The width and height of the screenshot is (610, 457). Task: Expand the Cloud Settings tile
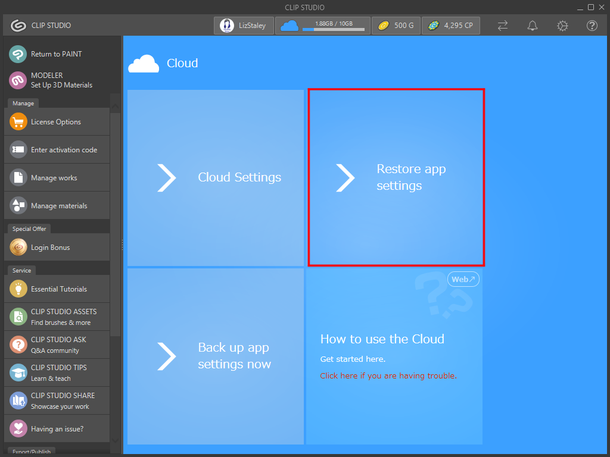click(x=215, y=177)
